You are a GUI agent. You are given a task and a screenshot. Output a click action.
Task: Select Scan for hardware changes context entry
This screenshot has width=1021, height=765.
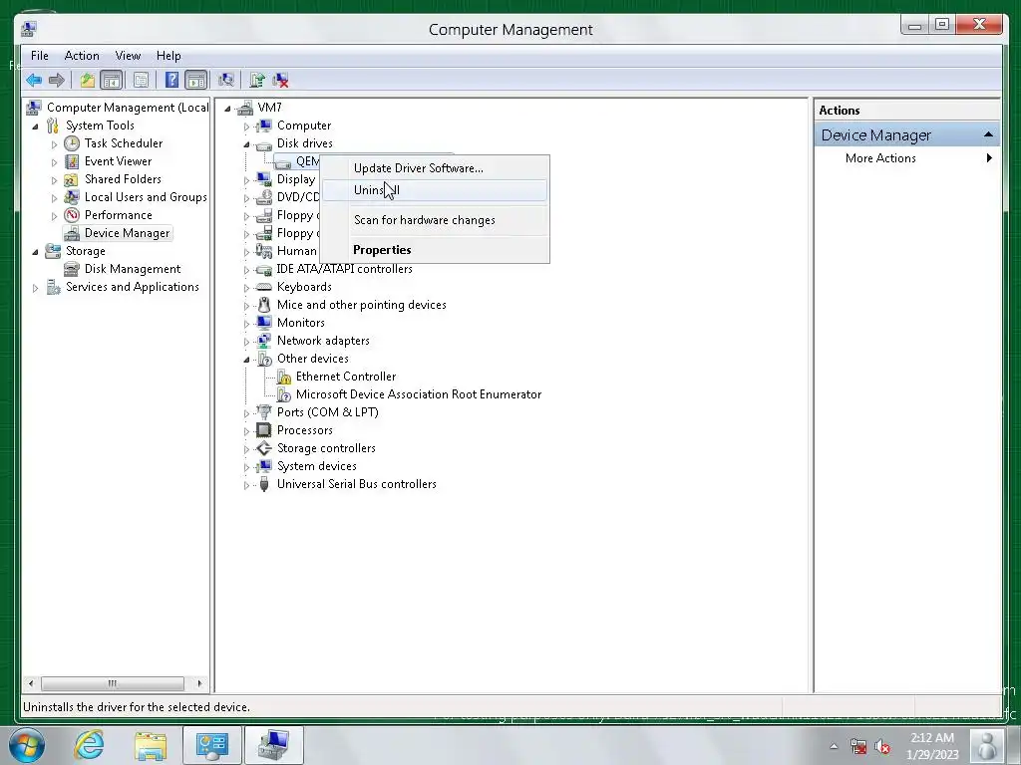click(435, 220)
